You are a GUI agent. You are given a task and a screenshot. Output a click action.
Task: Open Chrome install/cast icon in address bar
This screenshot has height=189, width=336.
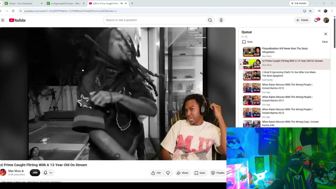click(x=304, y=11)
